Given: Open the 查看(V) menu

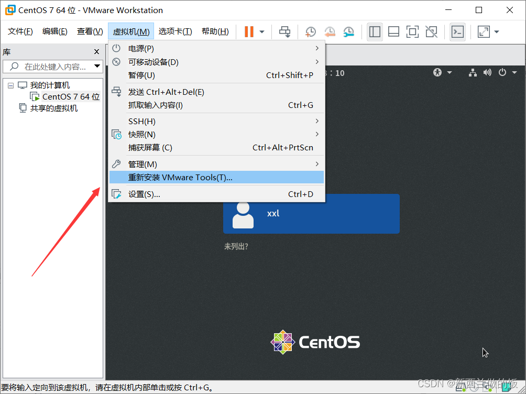Looking at the screenshot, I should pyautogui.click(x=90, y=31).
